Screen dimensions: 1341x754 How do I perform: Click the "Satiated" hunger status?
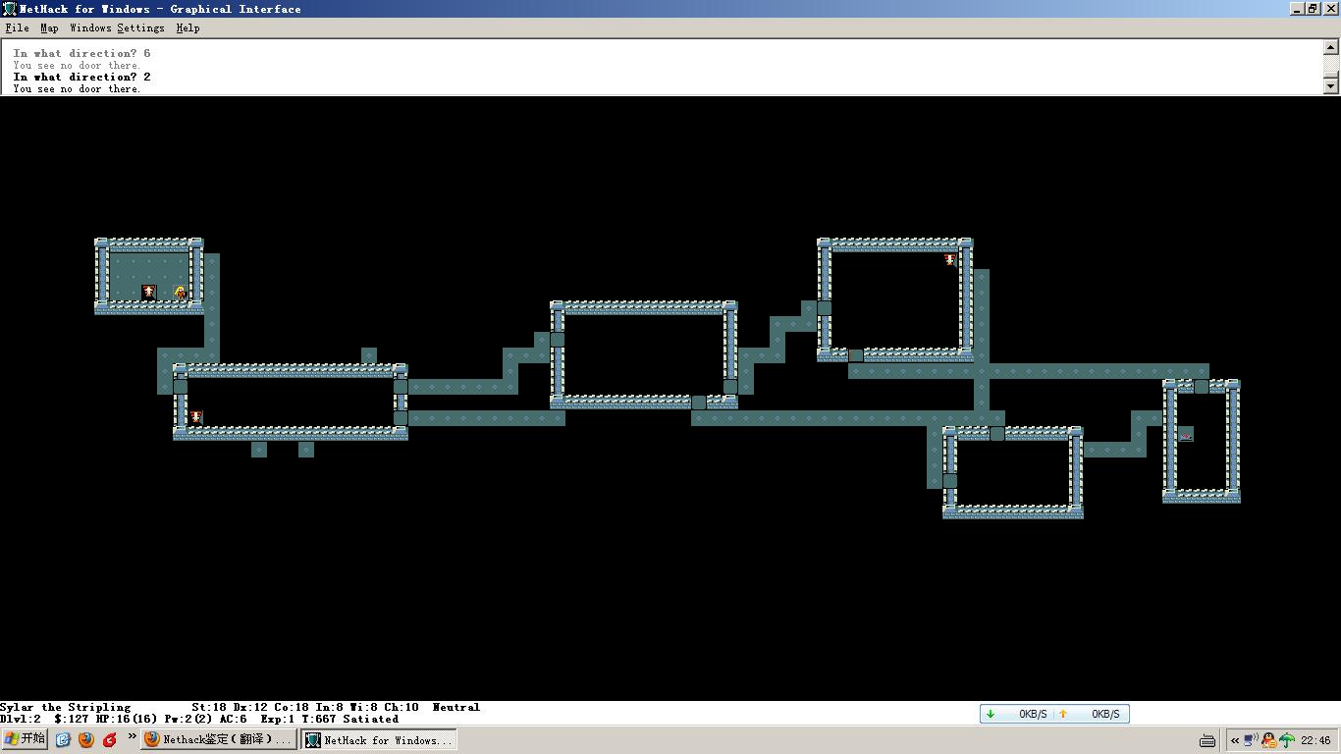(370, 719)
